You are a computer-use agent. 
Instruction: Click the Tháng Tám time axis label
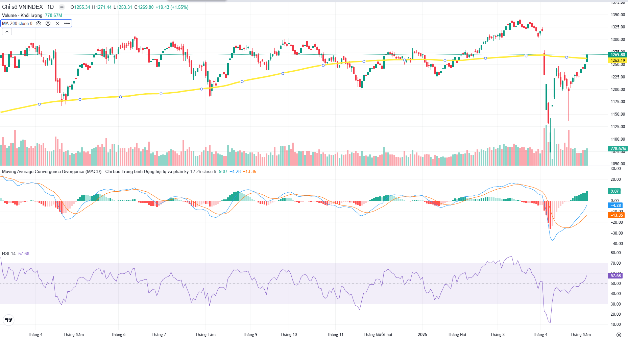click(206, 335)
